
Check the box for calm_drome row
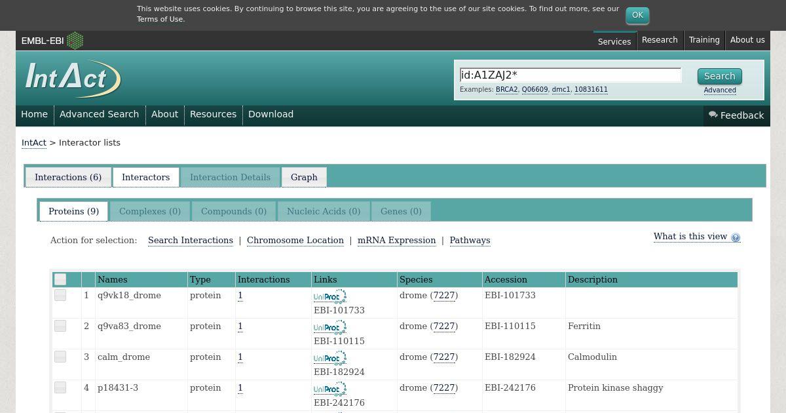(60, 357)
